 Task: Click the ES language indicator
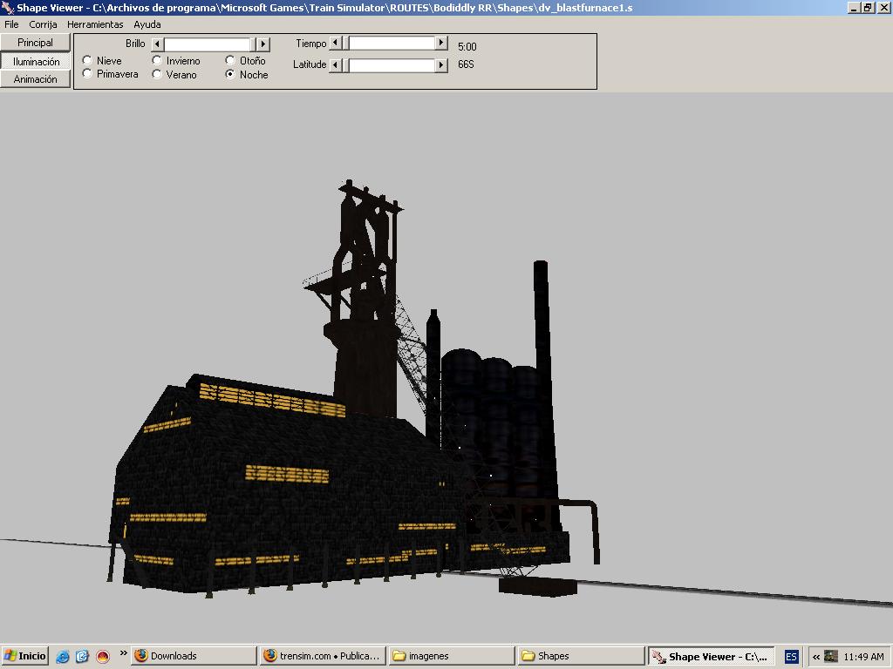pyautogui.click(x=791, y=657)
